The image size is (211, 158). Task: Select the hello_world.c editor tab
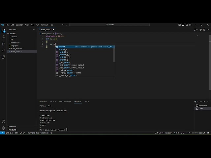tap(46, 30)
